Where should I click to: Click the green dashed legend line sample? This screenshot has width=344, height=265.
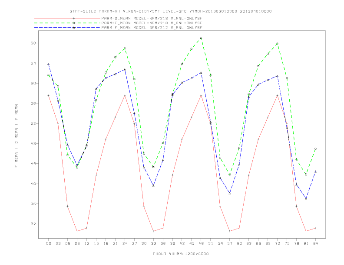click(67, 23)
